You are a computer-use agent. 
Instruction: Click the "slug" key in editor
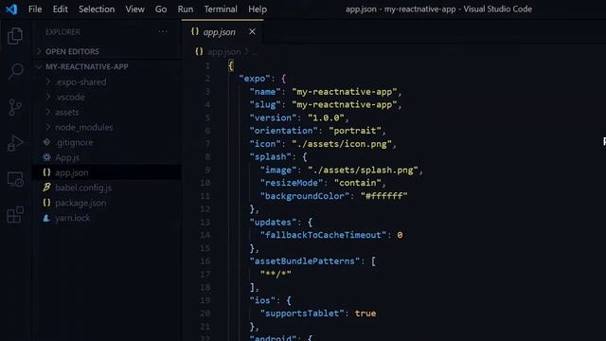point(265,105)
